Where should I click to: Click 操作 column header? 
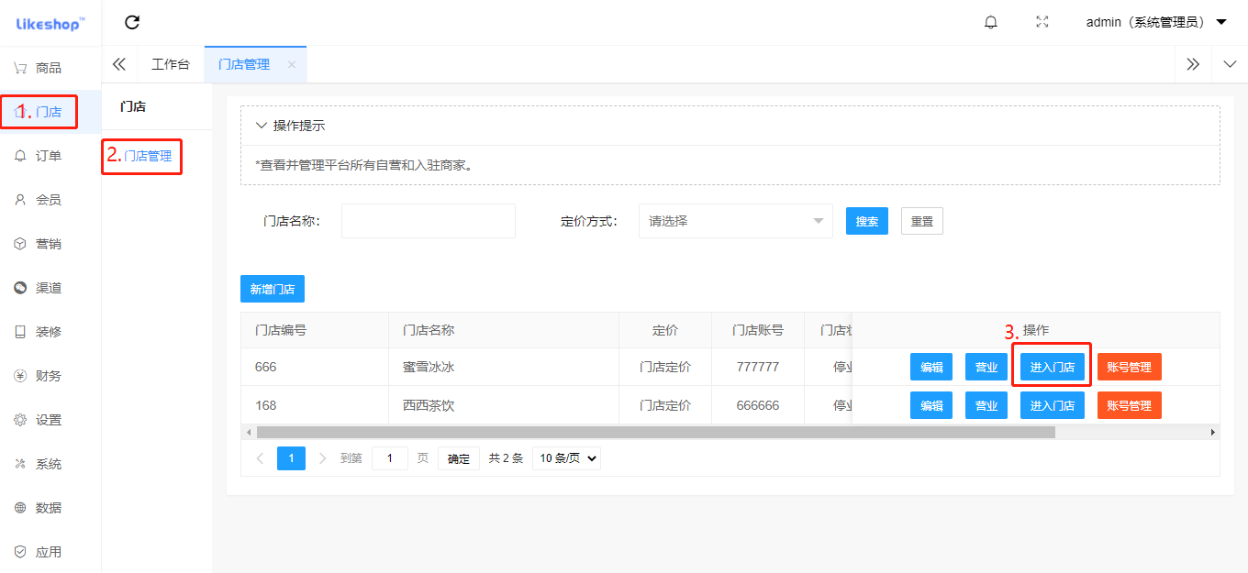click(x=1036, y=330)
